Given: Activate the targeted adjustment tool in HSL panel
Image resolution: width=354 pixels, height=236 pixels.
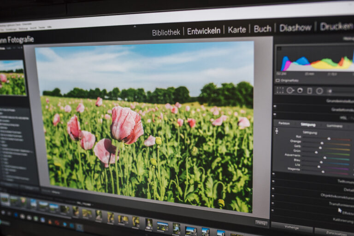Looking at the screenshot, I should (x=277, y=131).
